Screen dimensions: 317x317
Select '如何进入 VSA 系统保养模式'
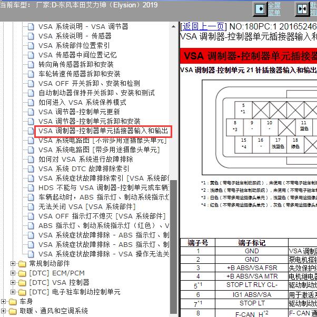coord(82,102)
